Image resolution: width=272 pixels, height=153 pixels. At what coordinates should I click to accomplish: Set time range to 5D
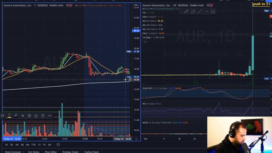click(x=11, y=144)
